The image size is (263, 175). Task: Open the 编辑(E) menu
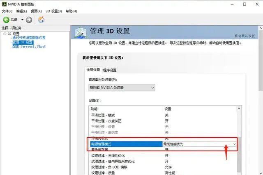(x=21, y=11)
